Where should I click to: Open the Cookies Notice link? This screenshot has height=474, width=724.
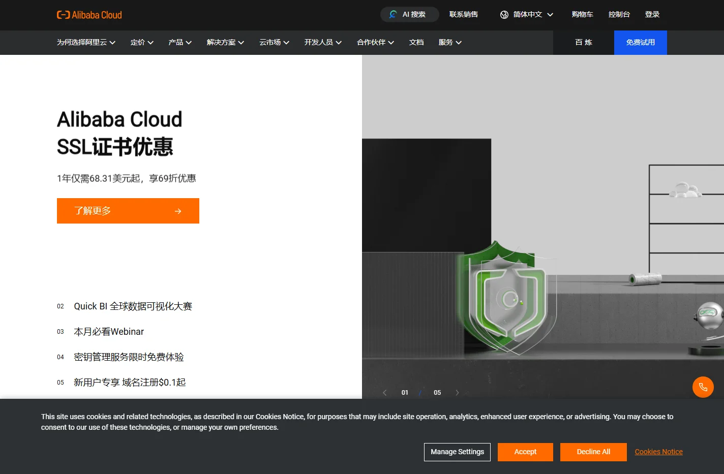click(658, 452)
